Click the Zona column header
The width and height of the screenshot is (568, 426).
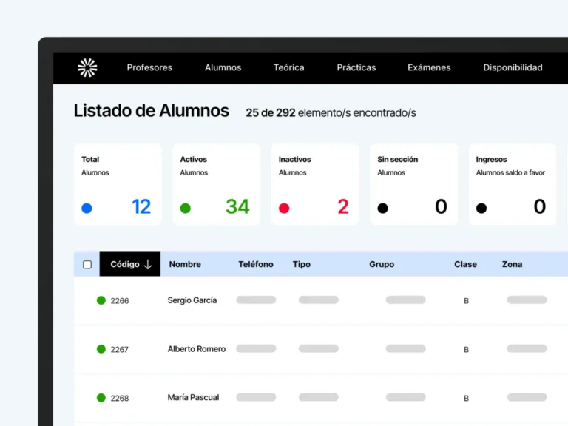click(x=512, y=264)
